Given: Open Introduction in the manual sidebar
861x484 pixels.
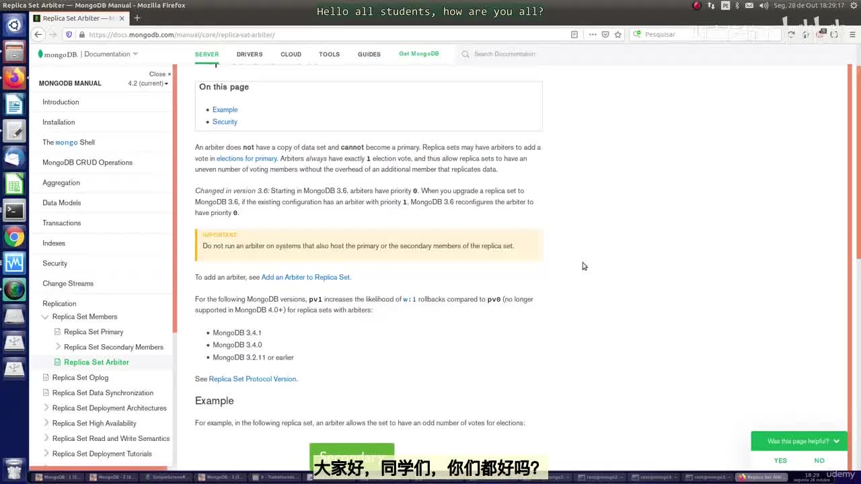Looking at the screenshot, I should (61, 102).
